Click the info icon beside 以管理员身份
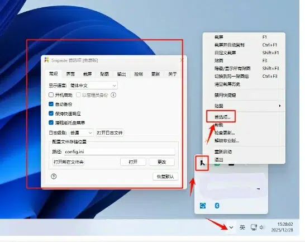The height and width of the screenshot is (242, 305). coord(113,95)
